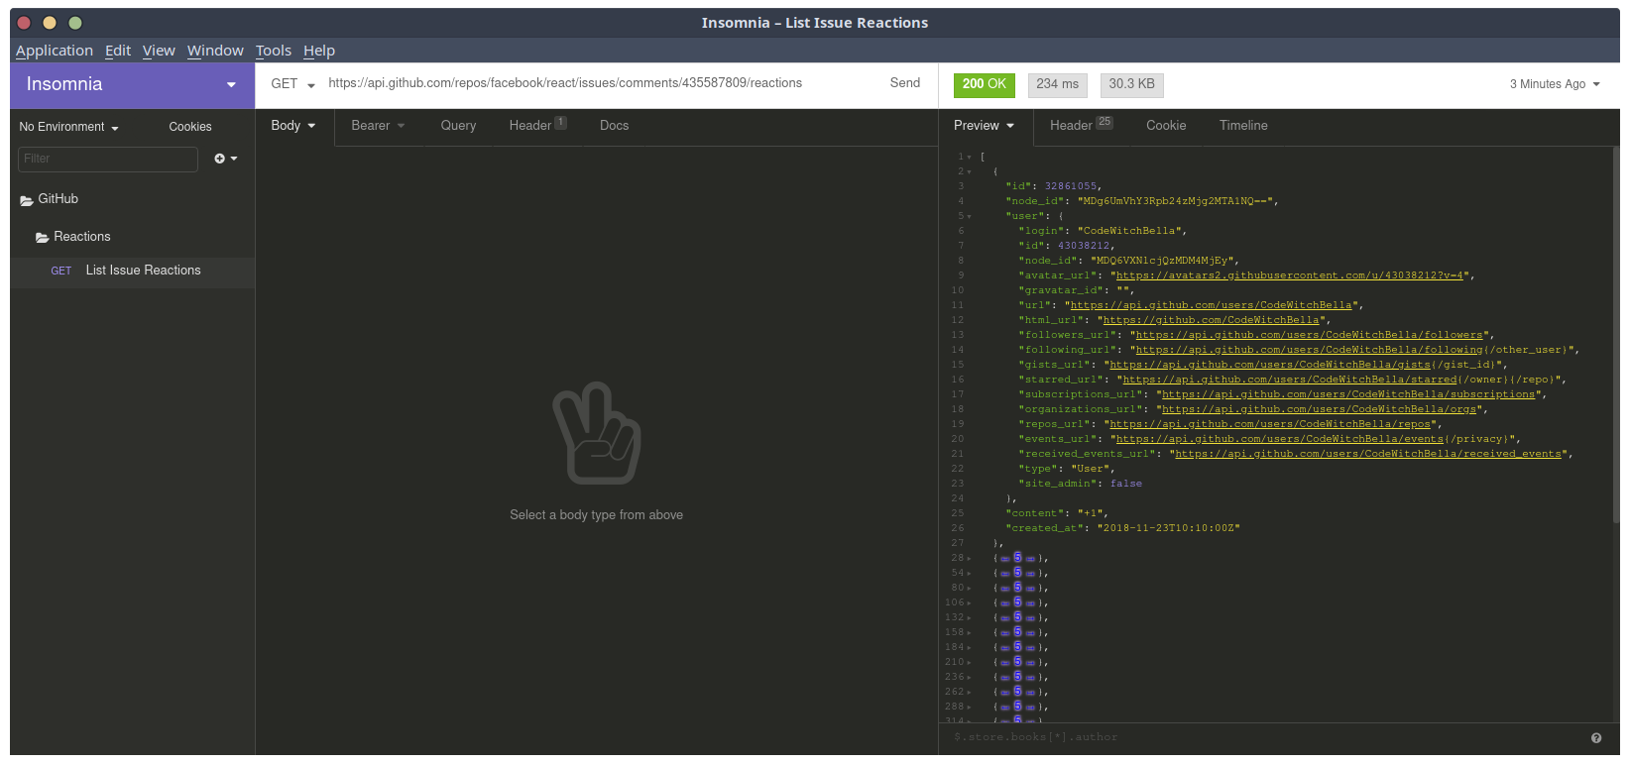Switch to the request Query tab
This screenshot has height=765, width=1630.
(x=458, y=126)
